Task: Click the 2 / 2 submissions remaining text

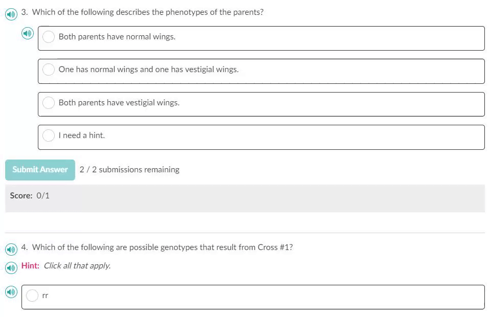Action: pos(129,170)
